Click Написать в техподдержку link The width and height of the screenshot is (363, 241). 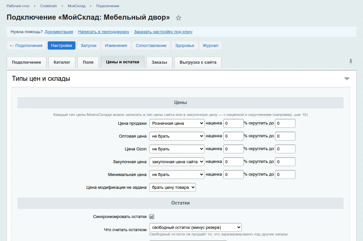click(x=103, y=32)
